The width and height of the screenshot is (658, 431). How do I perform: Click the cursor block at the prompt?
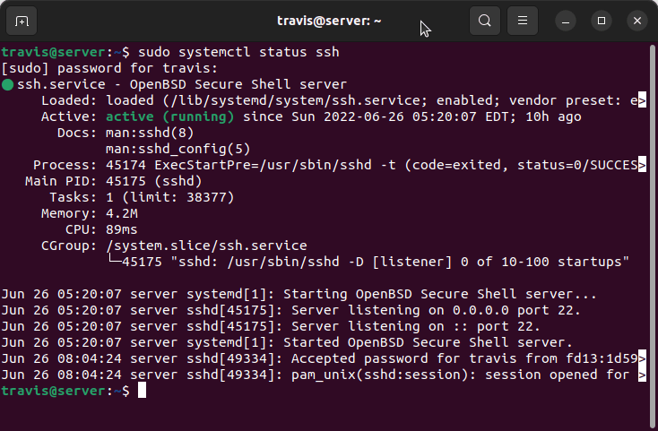pos(142,391)
